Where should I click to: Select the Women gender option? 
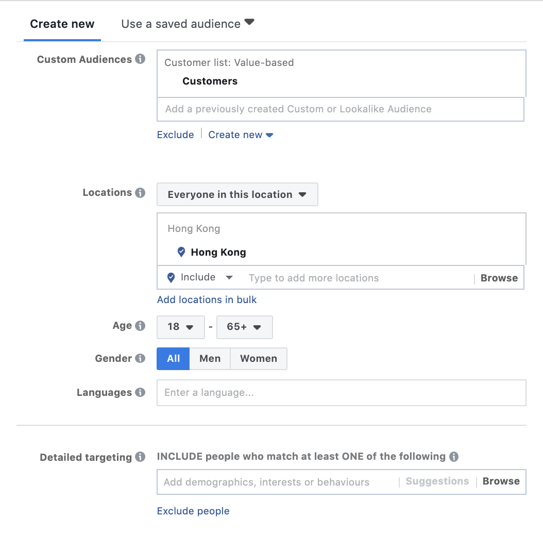point(258,359)
